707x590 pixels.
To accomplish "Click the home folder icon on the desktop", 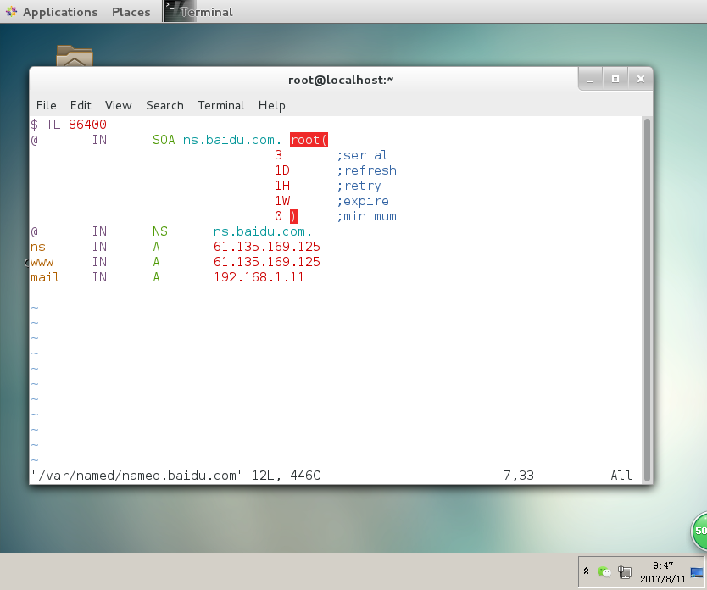I will click(x=75, y=56).
